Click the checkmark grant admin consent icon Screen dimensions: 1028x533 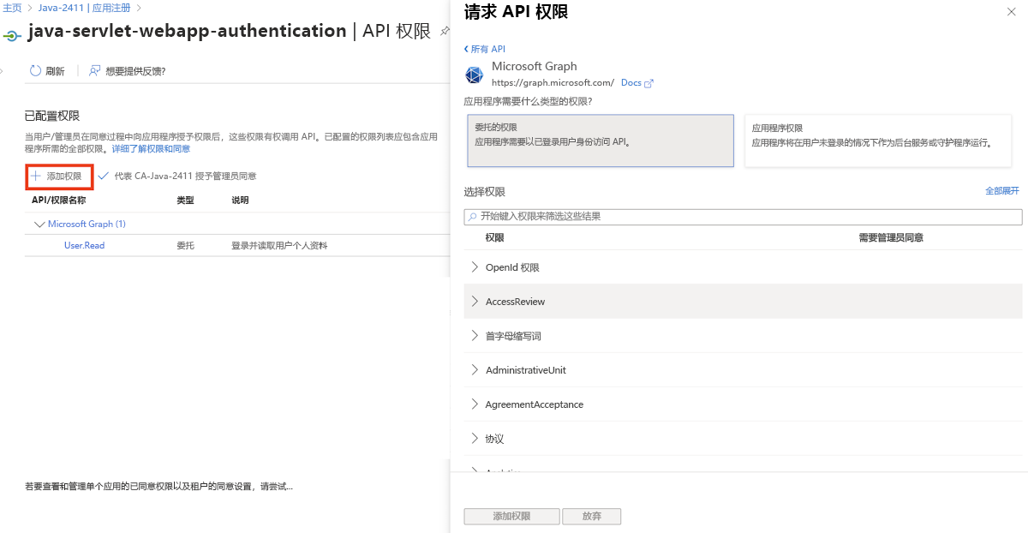104,176
